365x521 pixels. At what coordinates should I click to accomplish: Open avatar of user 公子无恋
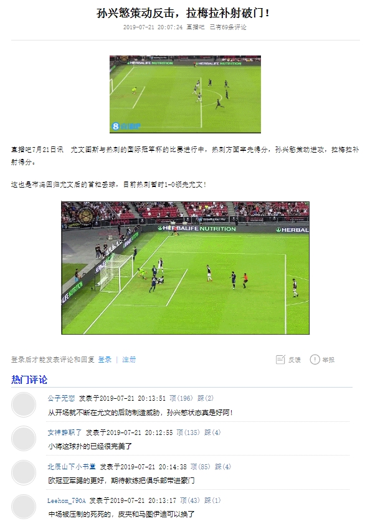tap(24, 404)
